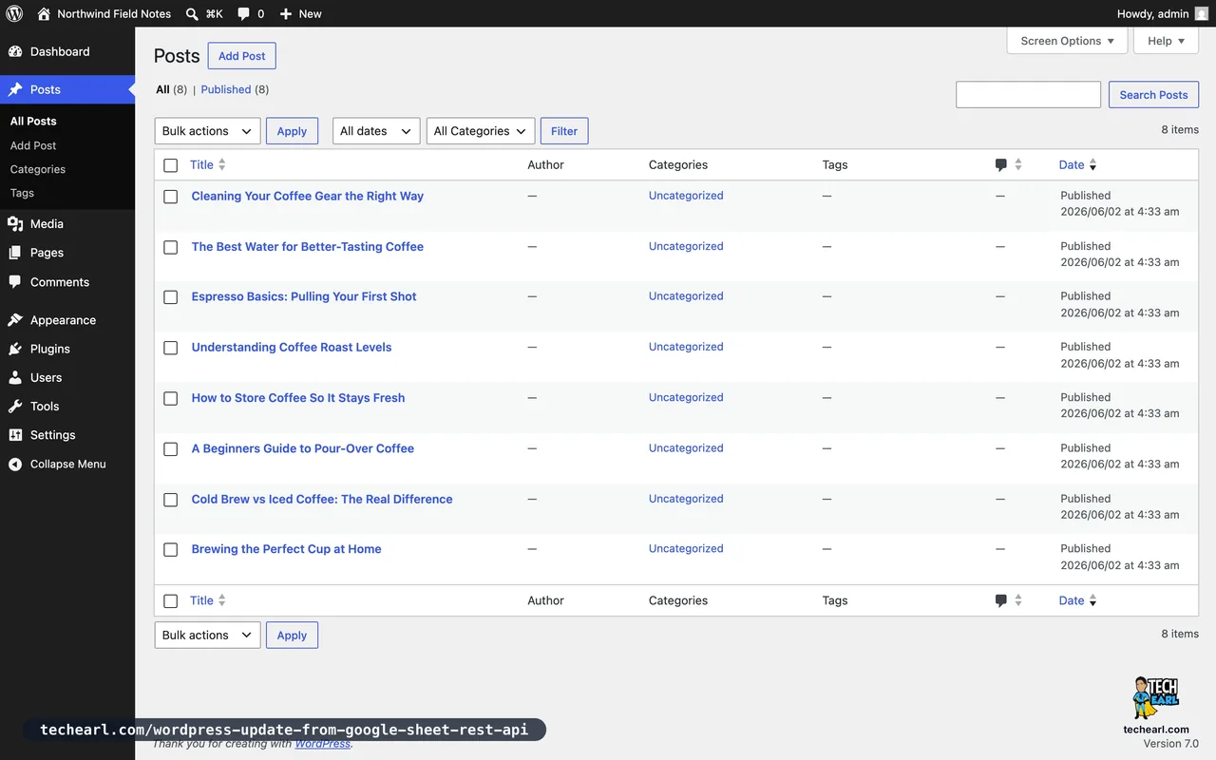Click the Title sort arrows in the table footer

tap(222, 600)
